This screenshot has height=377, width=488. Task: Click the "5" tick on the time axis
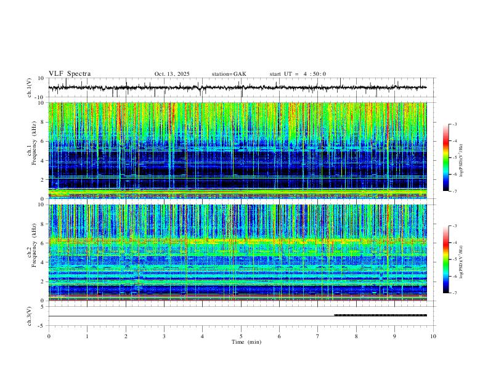[241, 336]
